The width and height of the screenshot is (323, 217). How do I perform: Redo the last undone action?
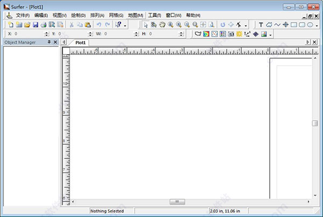107,25
